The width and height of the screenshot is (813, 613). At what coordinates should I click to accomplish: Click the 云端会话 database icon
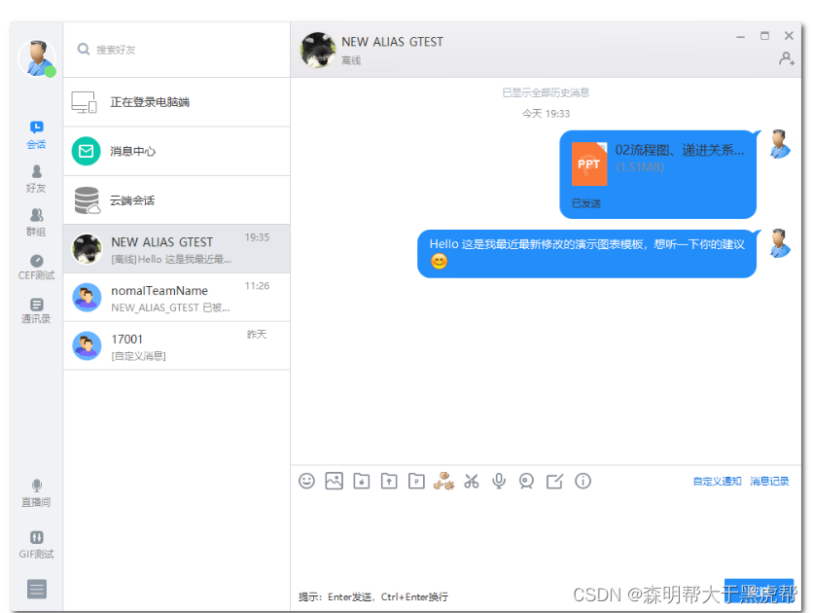pos(87,200)
